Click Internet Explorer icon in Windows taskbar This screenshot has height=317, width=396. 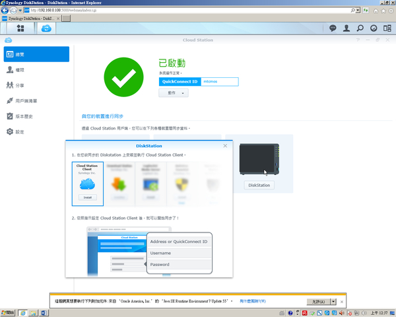click(x=23, y=313)
